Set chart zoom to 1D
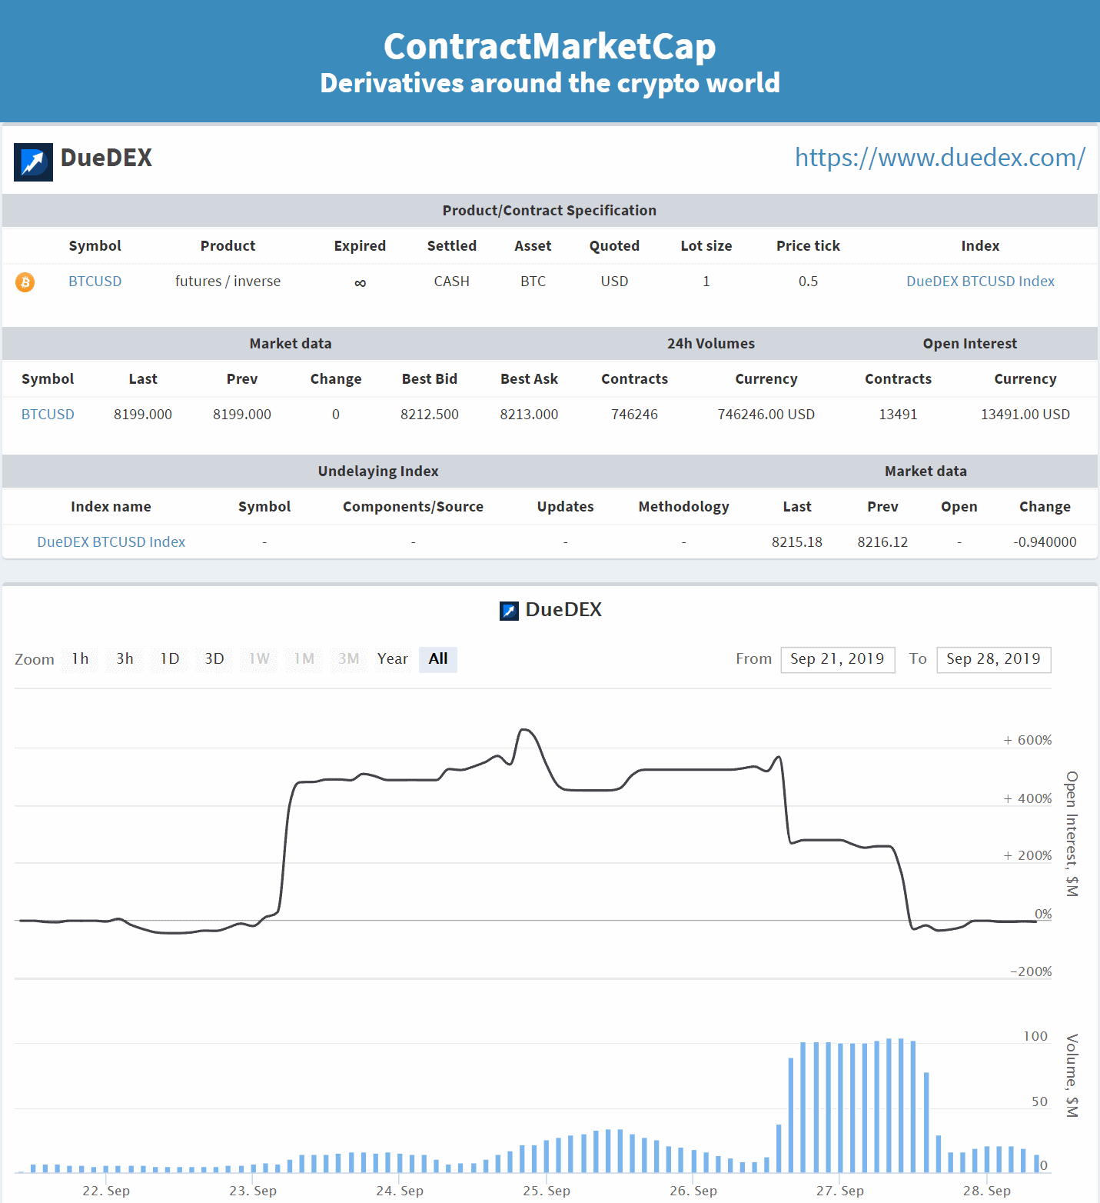Viewport: 1100px width, 1203px height. click(170, 659)
